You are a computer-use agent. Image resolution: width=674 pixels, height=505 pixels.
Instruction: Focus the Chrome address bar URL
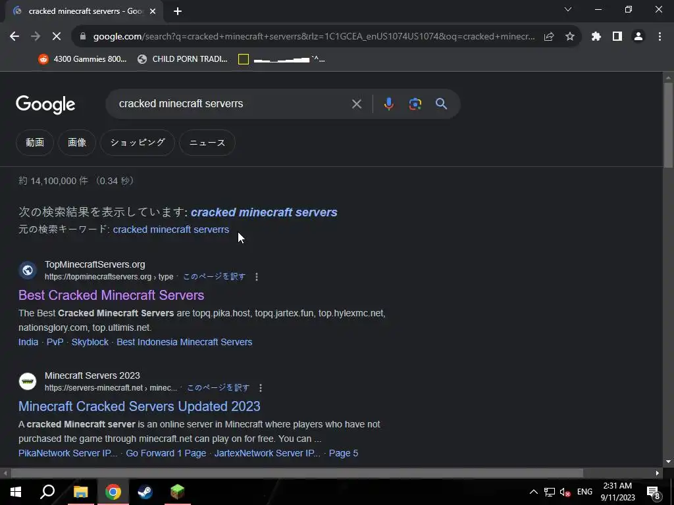(314, 37)
